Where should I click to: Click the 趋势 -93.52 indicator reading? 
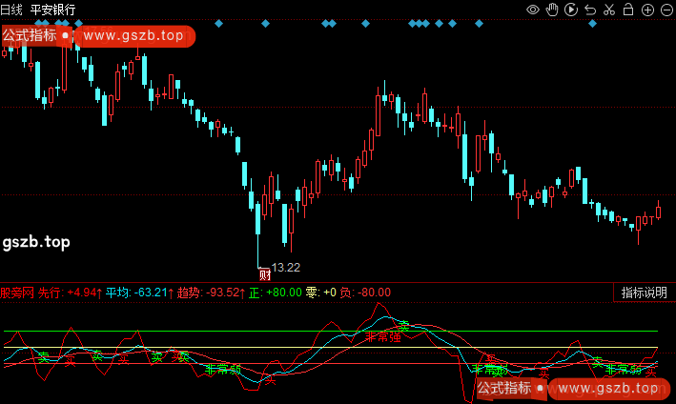tap(211, 293)
